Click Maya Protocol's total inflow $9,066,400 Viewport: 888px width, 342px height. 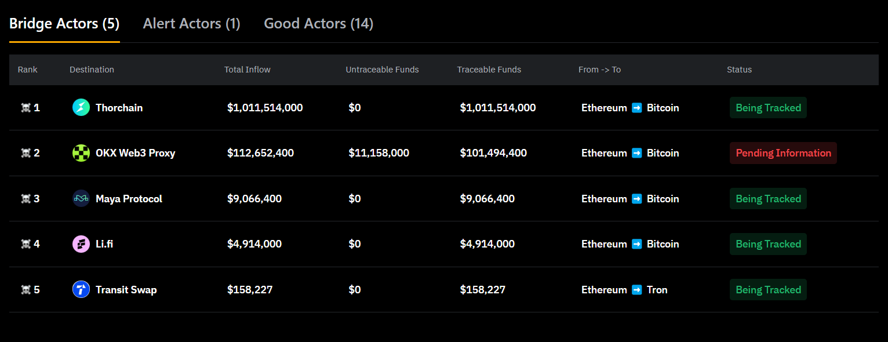tap(254, 199)
